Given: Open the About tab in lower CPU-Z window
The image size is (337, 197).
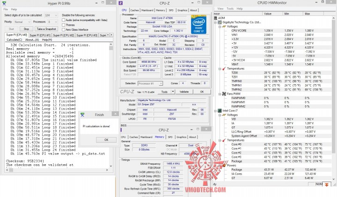Looking at the screenshot, I should (x=192, y=137).
